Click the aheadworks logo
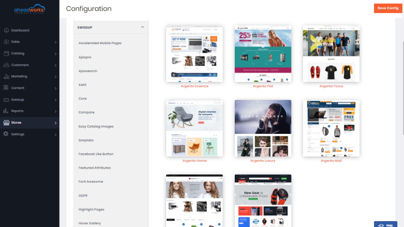The width and height of the screenshot is (404, 227). [x=30, y=9]
